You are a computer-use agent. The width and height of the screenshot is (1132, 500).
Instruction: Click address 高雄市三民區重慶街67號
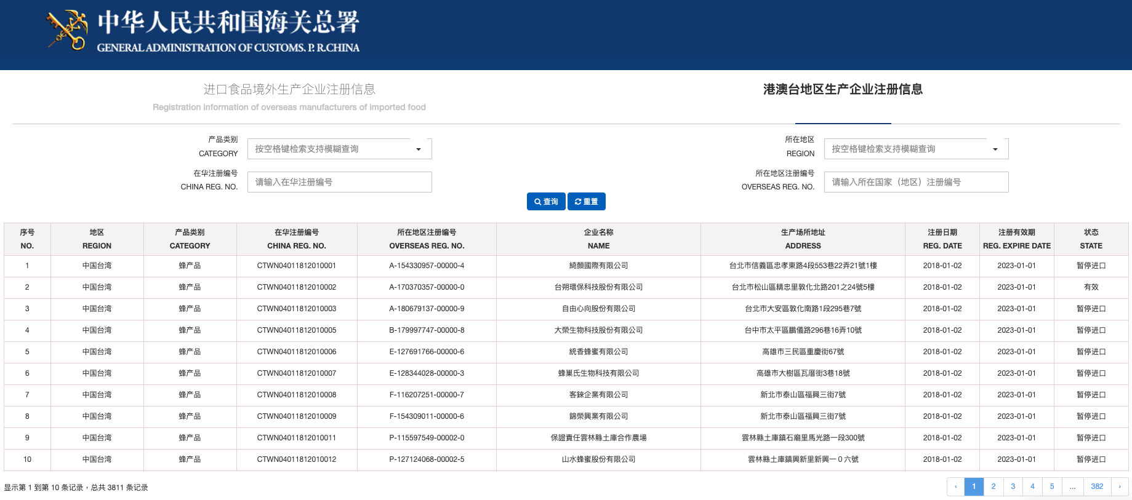pos(803,352)
